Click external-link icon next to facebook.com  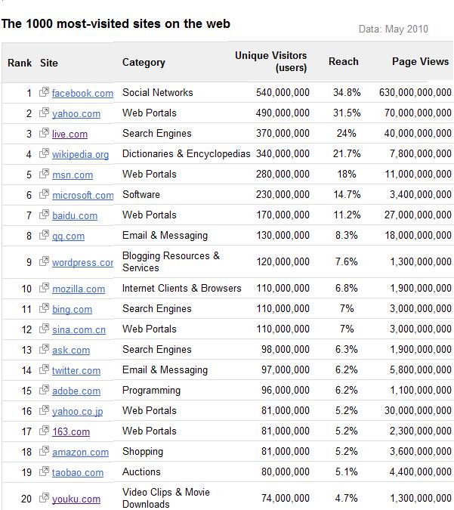44,92
